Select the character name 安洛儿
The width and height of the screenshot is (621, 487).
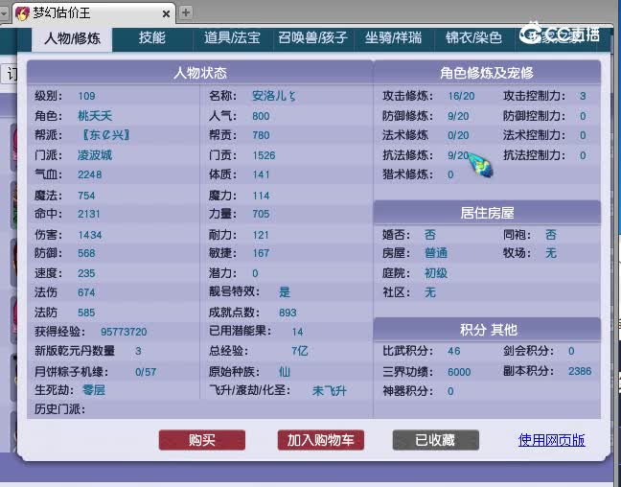tap(274, 96)
